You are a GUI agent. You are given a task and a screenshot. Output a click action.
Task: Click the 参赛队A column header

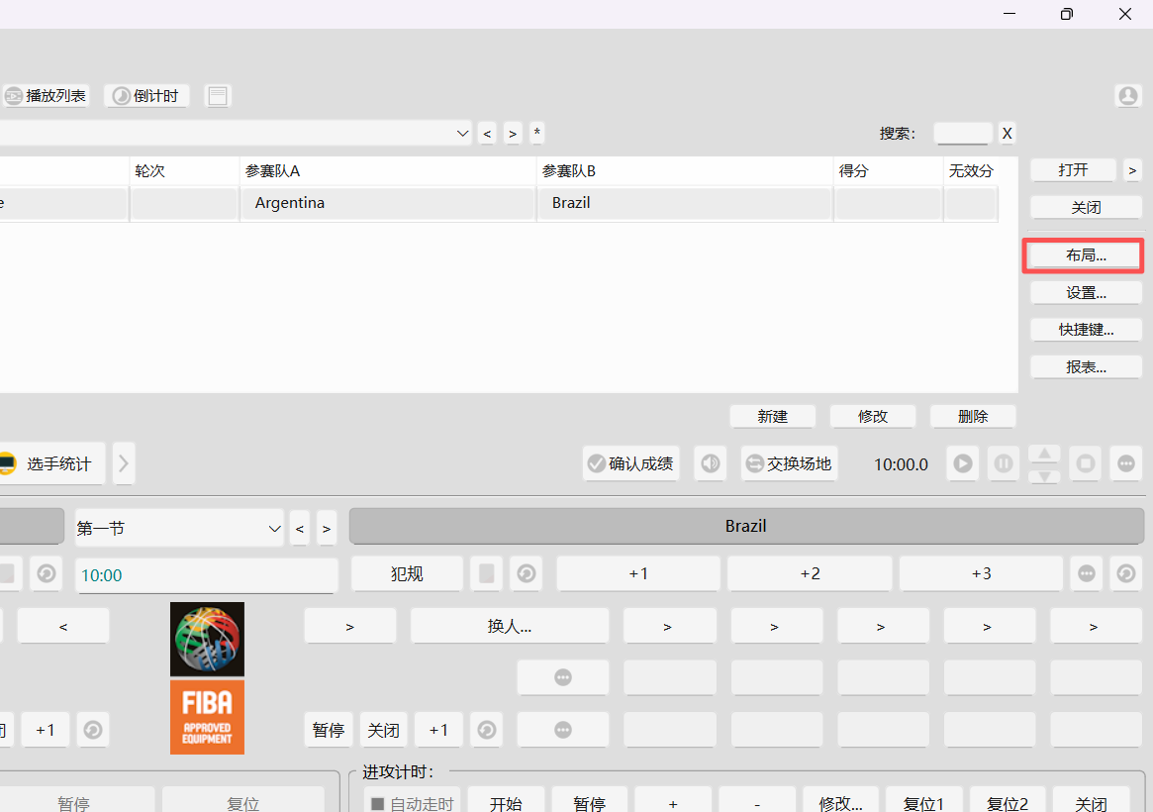388,170
